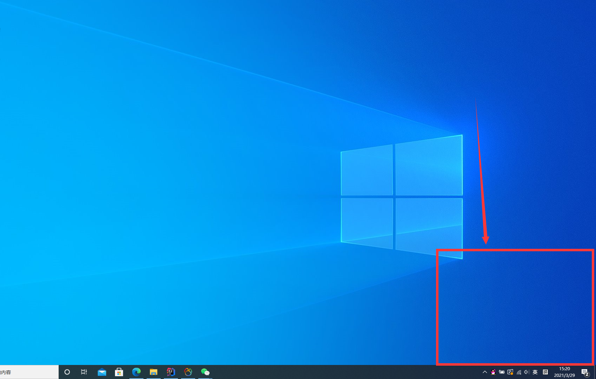The width and height of the screenshot is (596, 379).
Task: Check battery power status icon
Action: point(502,372)
